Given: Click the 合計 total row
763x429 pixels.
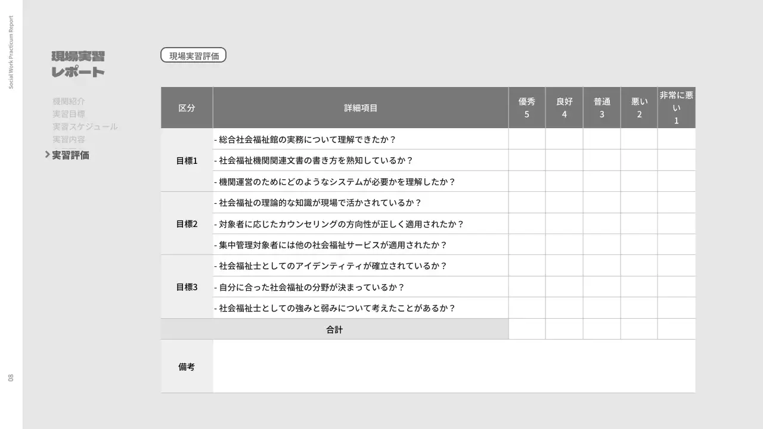Looking at the screenshot, I should (334, 328).
